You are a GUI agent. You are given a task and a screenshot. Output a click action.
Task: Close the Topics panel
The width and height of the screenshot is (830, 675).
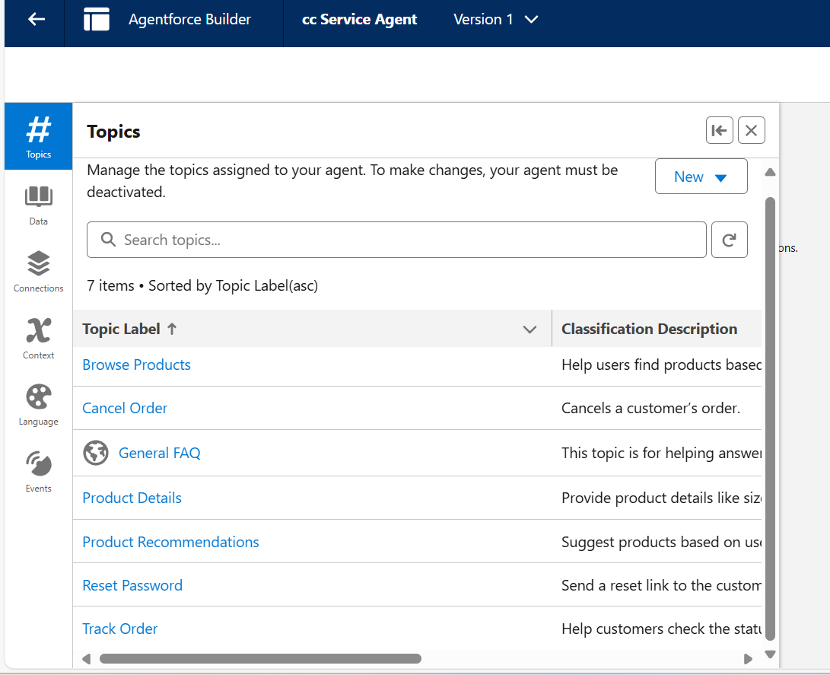752,131
